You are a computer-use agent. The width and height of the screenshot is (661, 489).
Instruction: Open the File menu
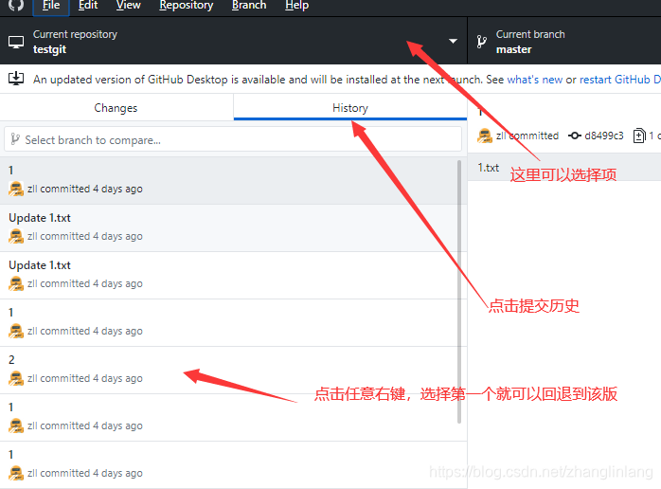point(51,6)
